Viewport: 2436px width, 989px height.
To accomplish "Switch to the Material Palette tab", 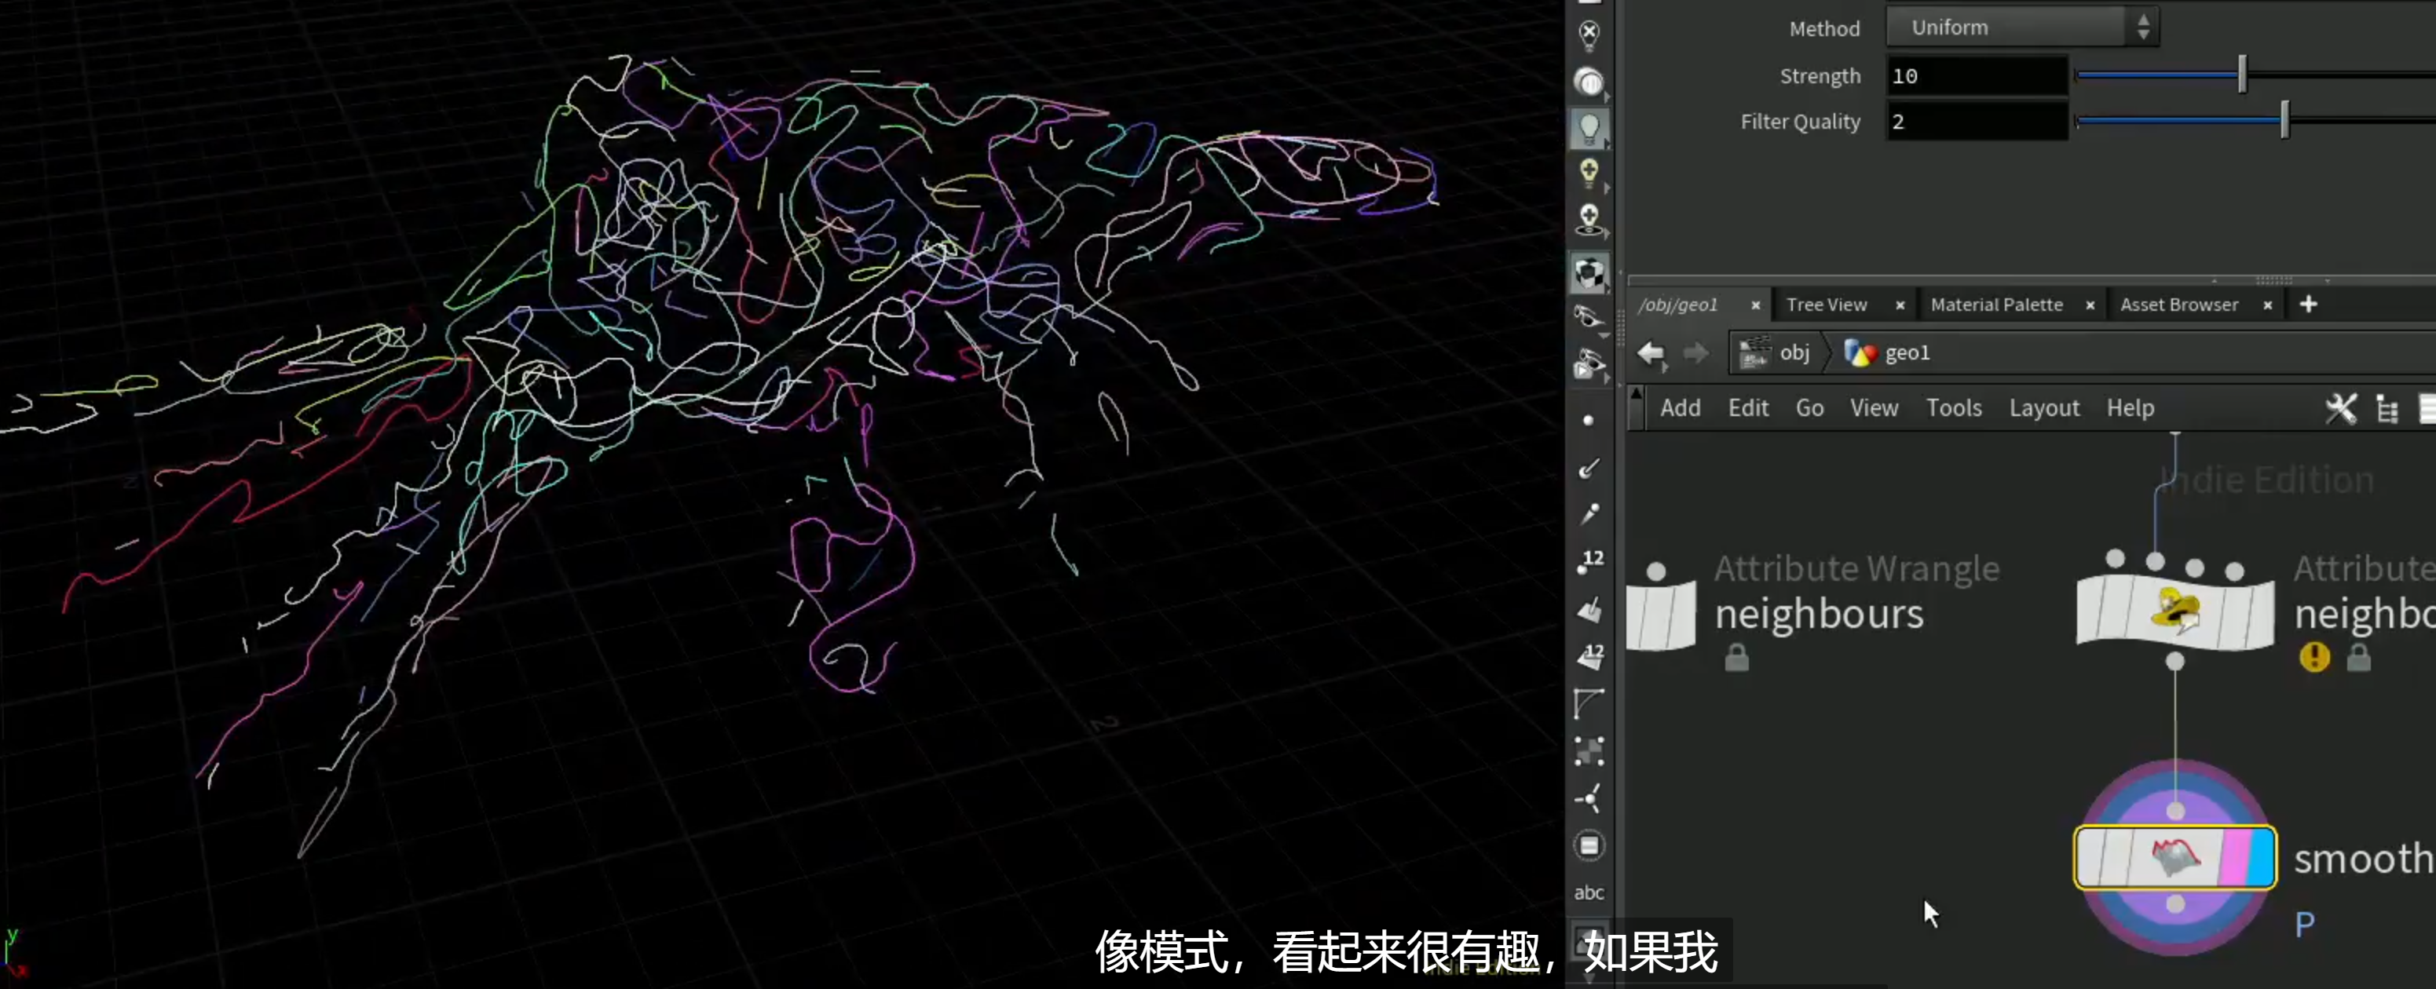I will coord(1996,305).
